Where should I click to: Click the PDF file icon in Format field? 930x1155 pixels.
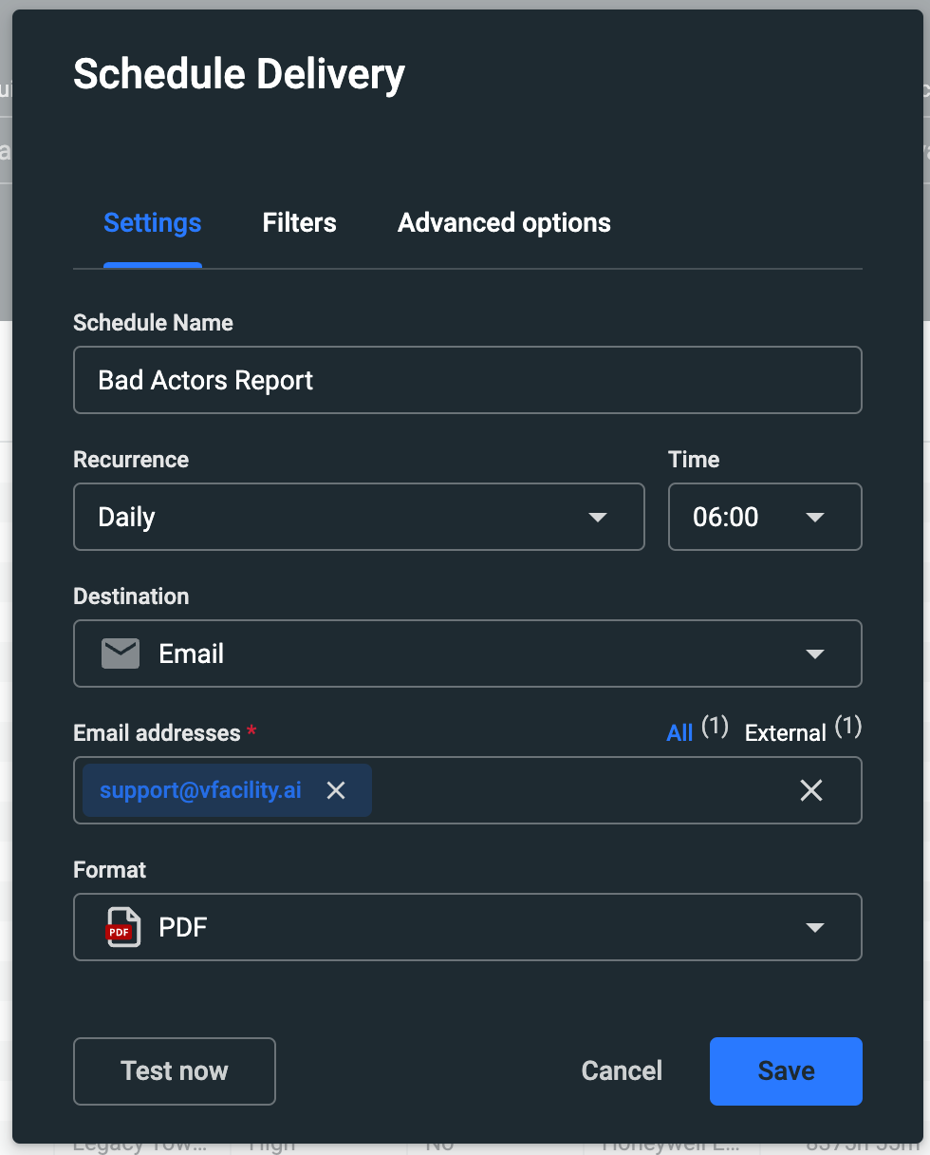[122, 927]
